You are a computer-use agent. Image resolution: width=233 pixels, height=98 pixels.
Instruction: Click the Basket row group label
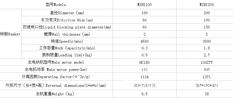10,34
